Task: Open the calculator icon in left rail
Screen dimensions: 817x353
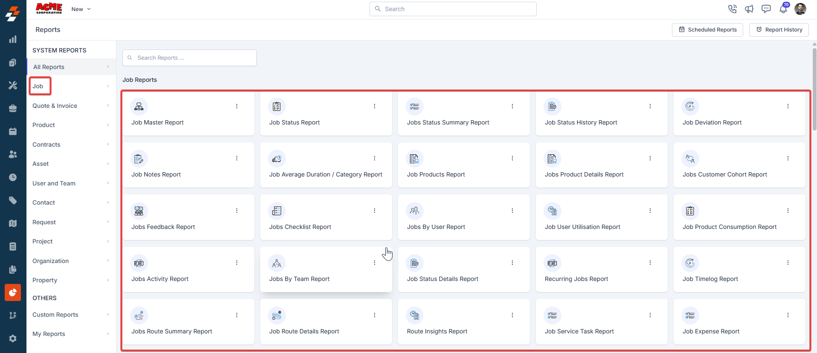Action: tap(13, 246)
